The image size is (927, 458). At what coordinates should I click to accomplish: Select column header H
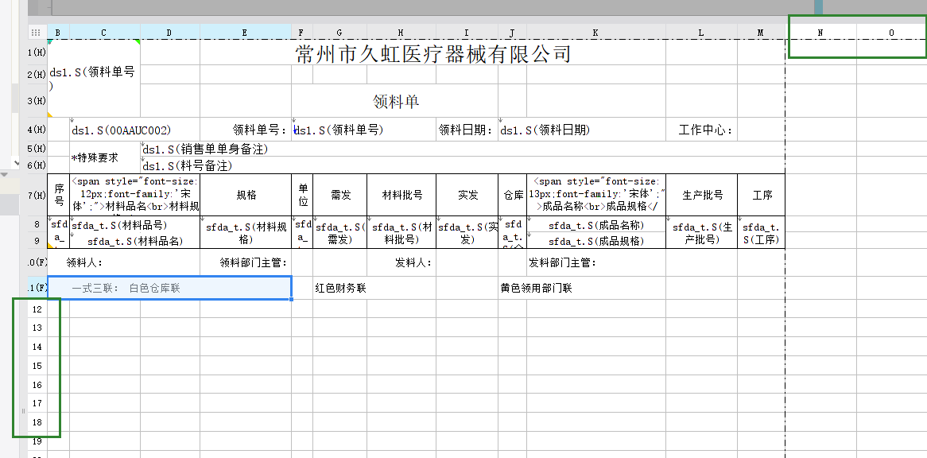[401, 33]
